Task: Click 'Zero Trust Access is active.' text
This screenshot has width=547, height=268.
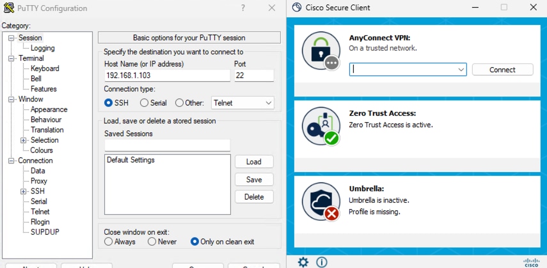Action: (x=391, y=125)
